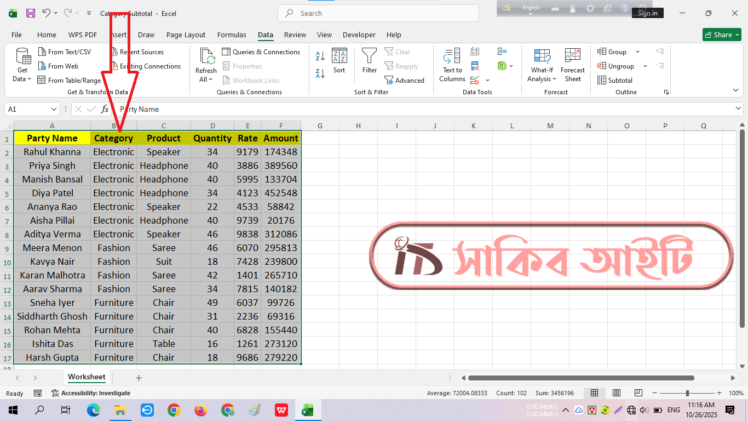Click the Sort A to Z icon
Viewport: 748px width, 421px height.
coord(320,55)
